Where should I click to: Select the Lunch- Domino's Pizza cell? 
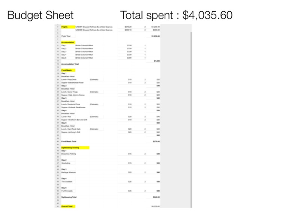click(x=70, y=104)
